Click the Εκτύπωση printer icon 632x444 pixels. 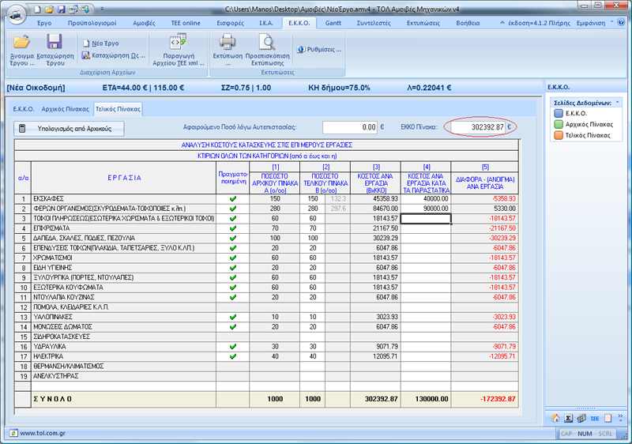228,42
